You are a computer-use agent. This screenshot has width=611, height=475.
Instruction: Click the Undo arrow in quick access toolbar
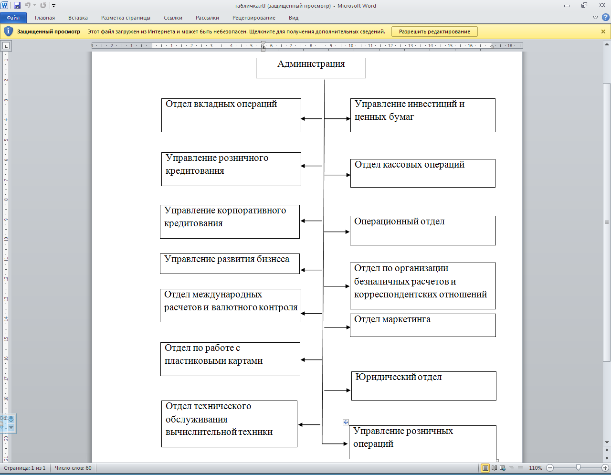27,6
